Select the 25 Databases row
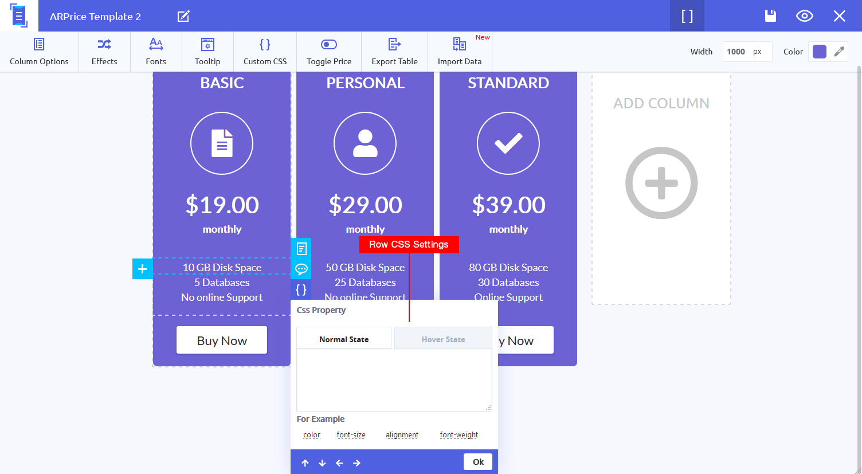 (365, 283)
